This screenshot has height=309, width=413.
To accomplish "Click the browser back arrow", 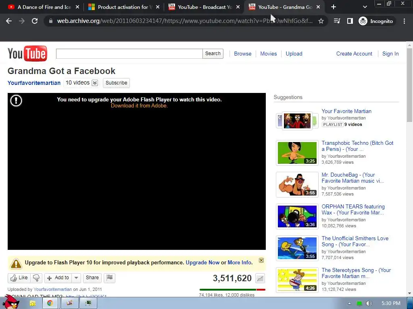I will pyautogui.click(x=9, y=21).
